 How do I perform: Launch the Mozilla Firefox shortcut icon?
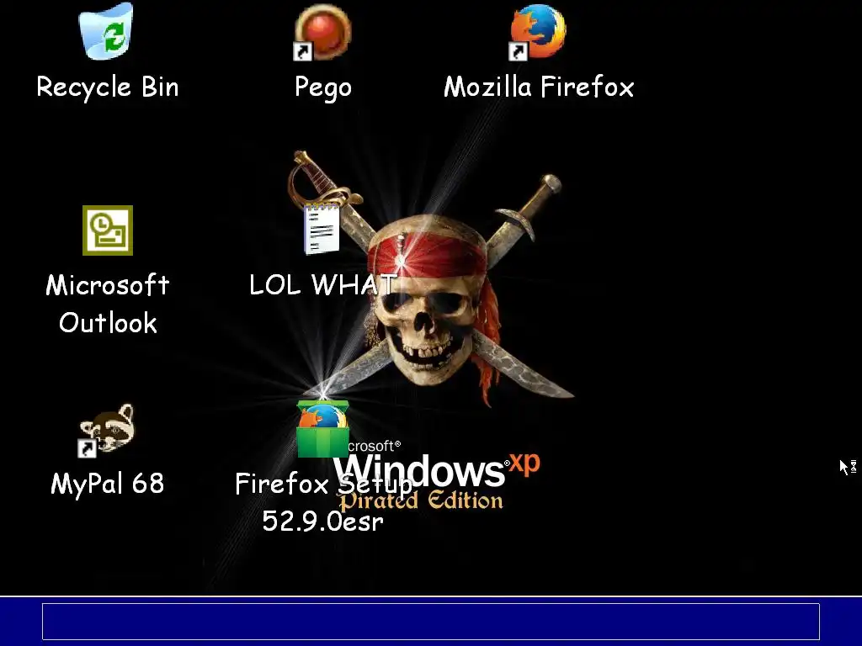(538, 32)
